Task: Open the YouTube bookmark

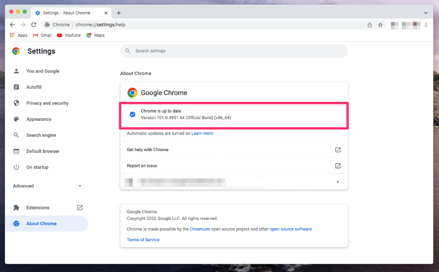Action: point(69,35)
